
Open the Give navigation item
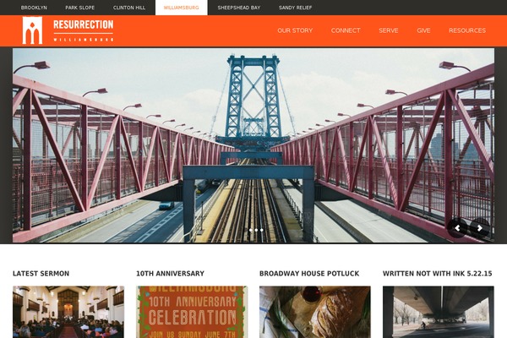(x=423, y=30)
